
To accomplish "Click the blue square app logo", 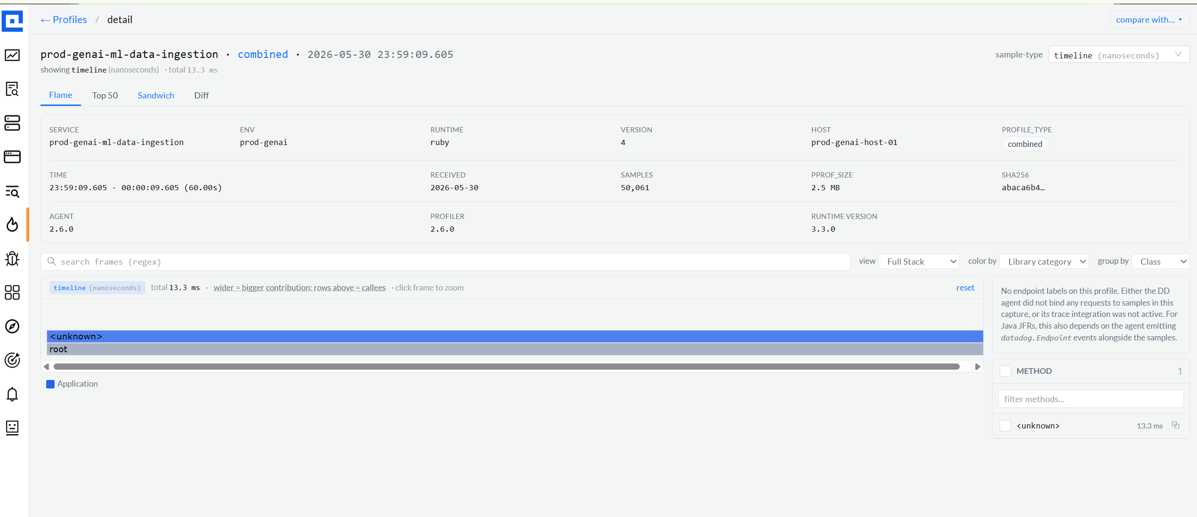I will 12,21.
